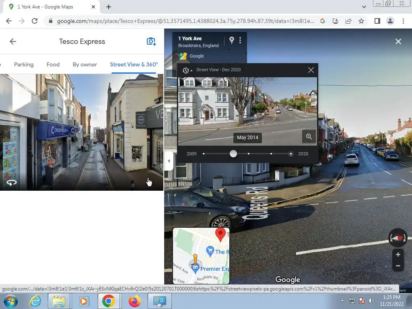Open the Parking photos tab
The image size is (412, 309).
point(24,64)
